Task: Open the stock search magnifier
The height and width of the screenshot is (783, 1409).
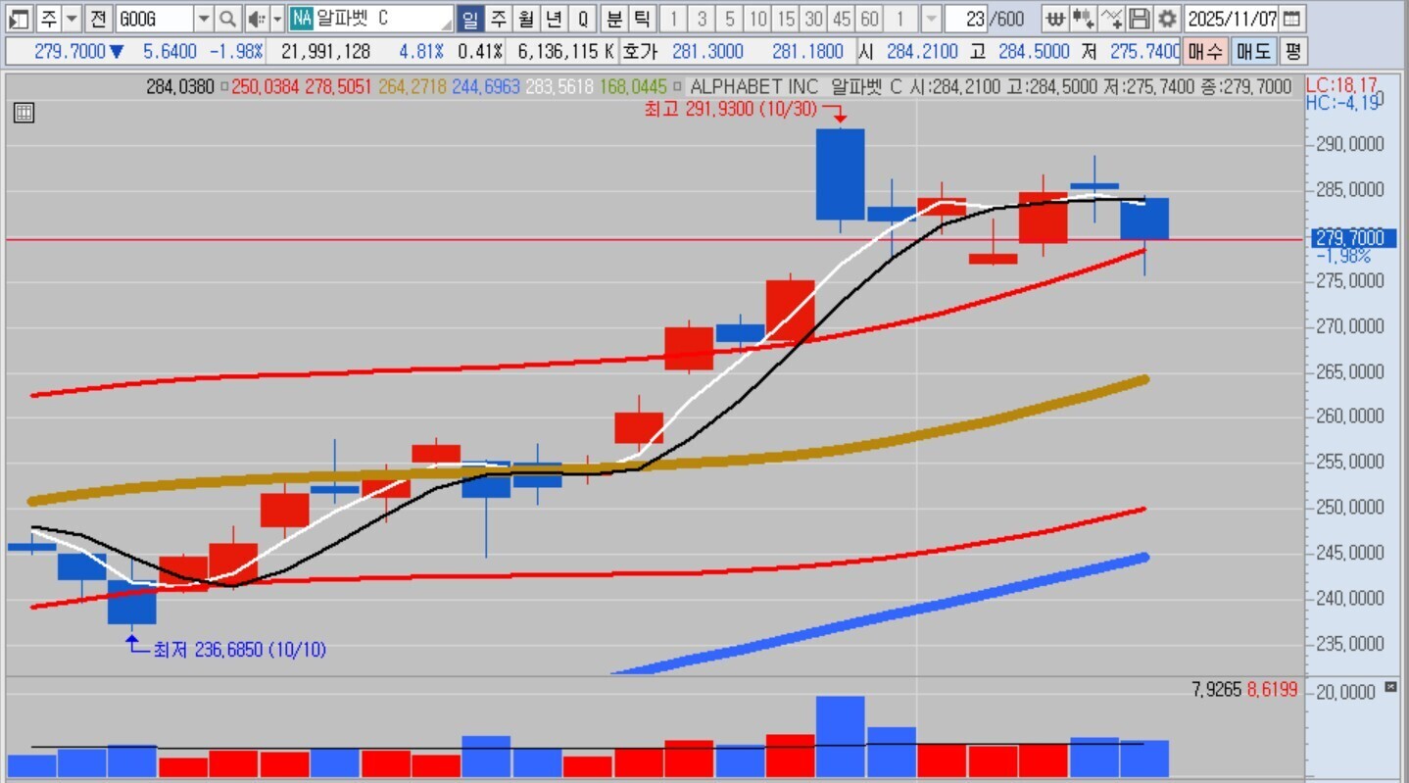Action: [x=227, y=19]
